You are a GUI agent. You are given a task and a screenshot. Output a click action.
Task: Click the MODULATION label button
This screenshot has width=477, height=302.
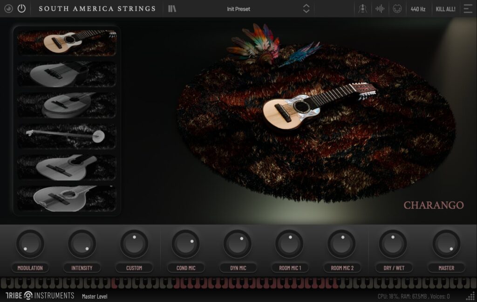(30, 268)
